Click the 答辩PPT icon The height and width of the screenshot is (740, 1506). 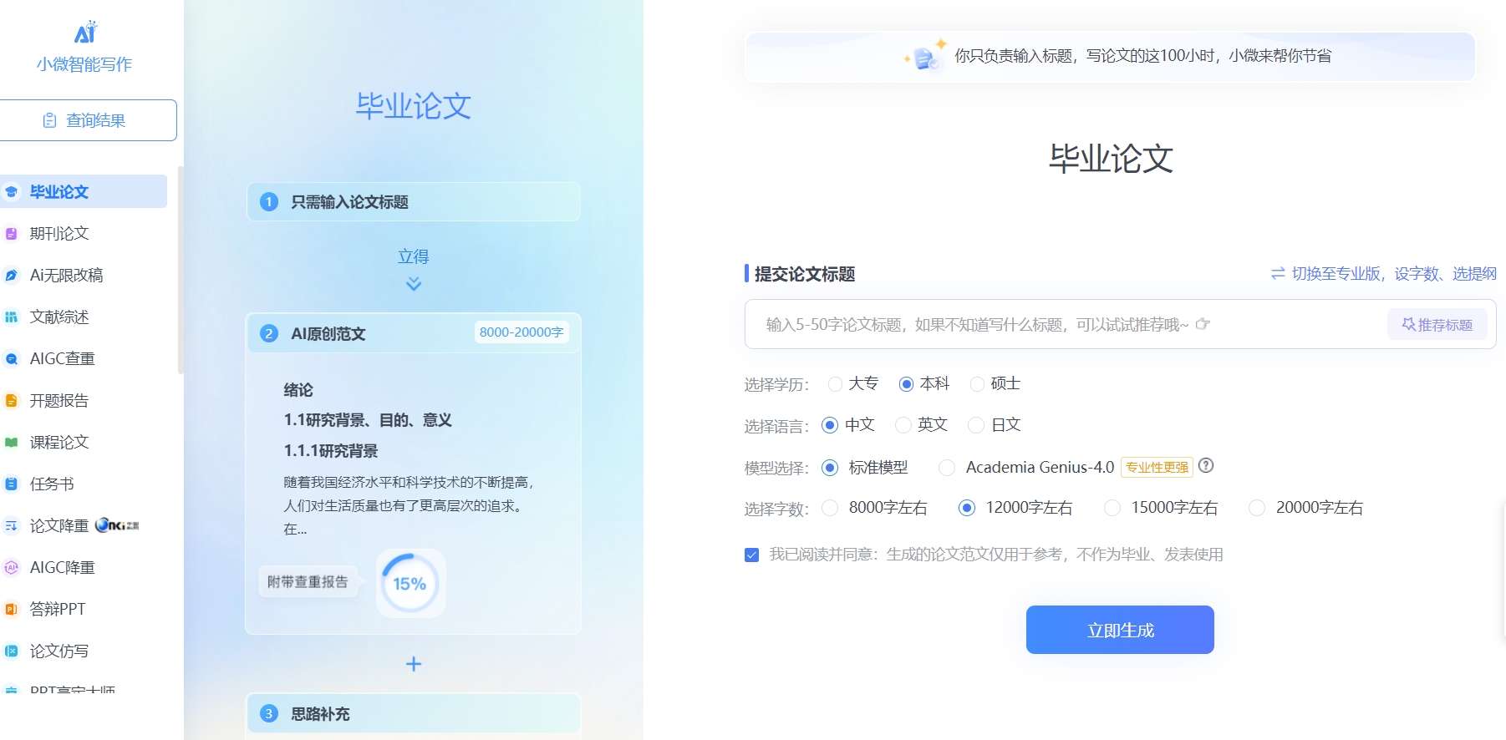[12, 610]
